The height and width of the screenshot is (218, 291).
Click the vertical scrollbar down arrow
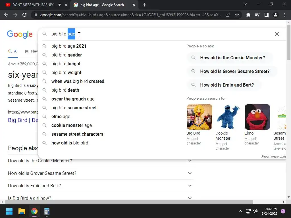pyautogui.click(x=288, y=197)
